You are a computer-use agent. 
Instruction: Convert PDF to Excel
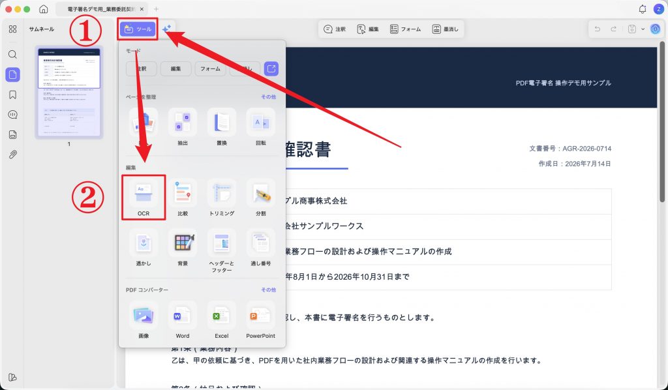pos(222,320)
